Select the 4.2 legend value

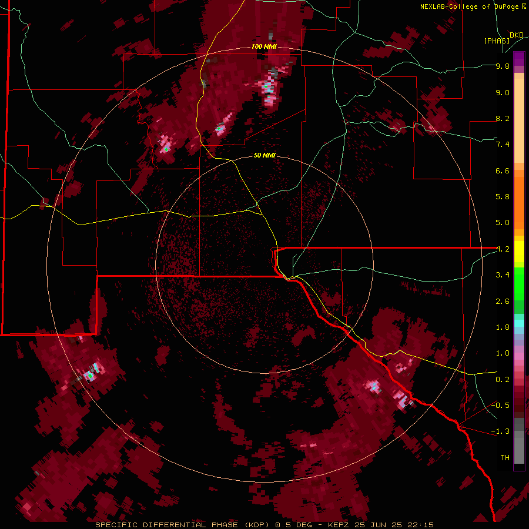coord(503,249)
